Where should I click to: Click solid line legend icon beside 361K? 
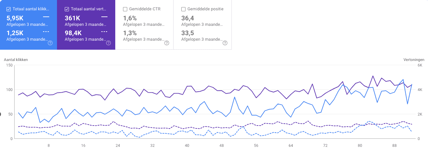[x=104, y=16]
